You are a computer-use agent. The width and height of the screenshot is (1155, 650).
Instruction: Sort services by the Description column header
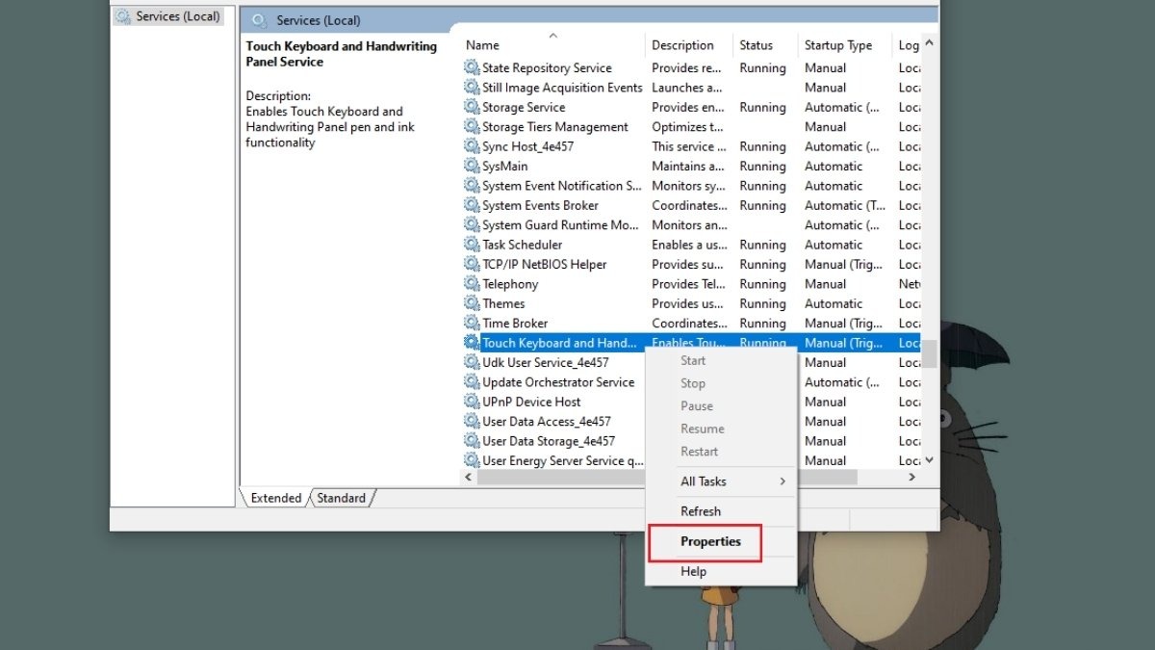(683, 45)
